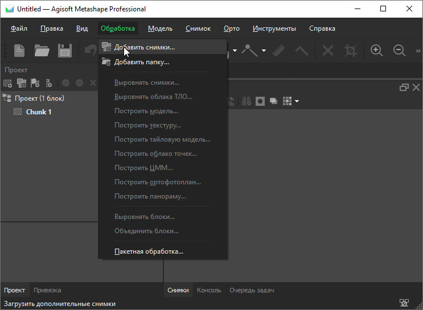Click the Save project floppy disk icon
The width and height of the screenshot is (423, 310).
[65, 50]
